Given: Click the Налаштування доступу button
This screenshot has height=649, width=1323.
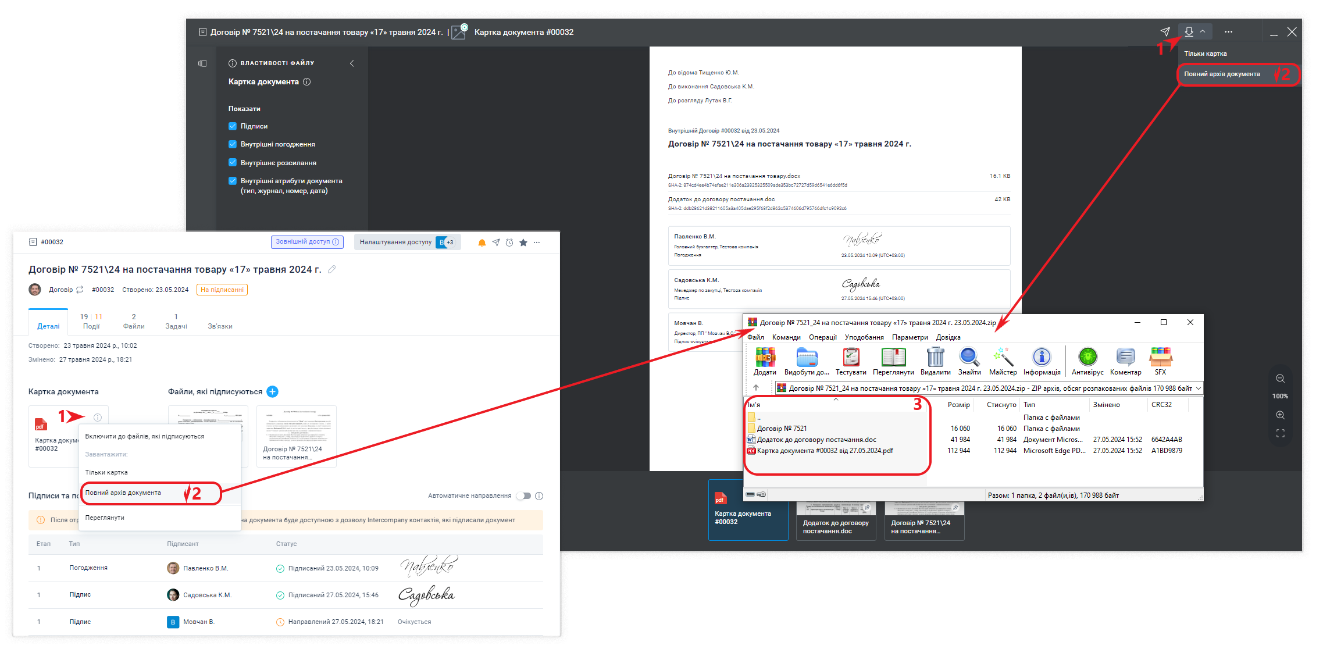Looking at the screenshot, I should click(x=395, y=242).
